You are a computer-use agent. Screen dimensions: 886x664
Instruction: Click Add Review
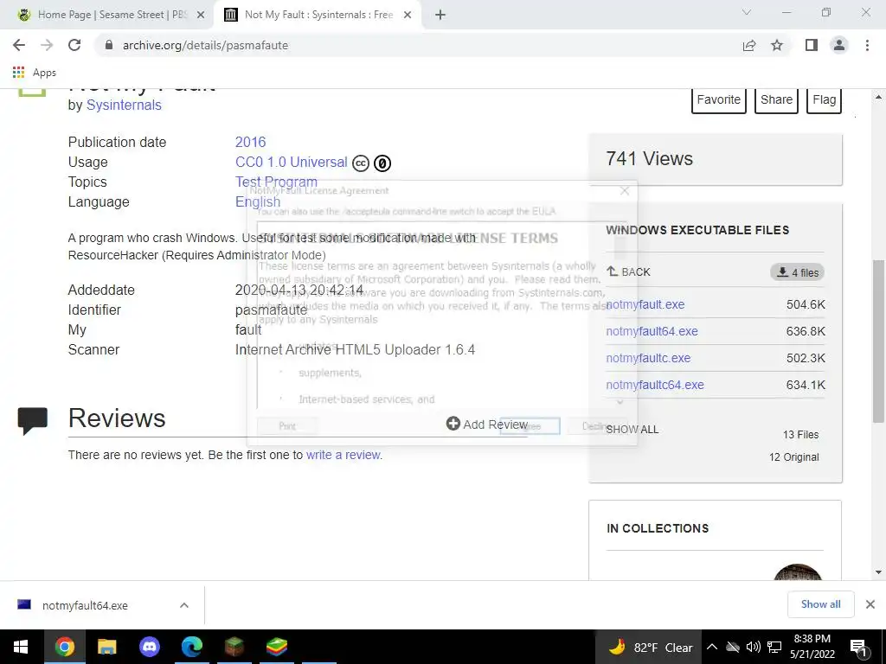click(487, 424)
